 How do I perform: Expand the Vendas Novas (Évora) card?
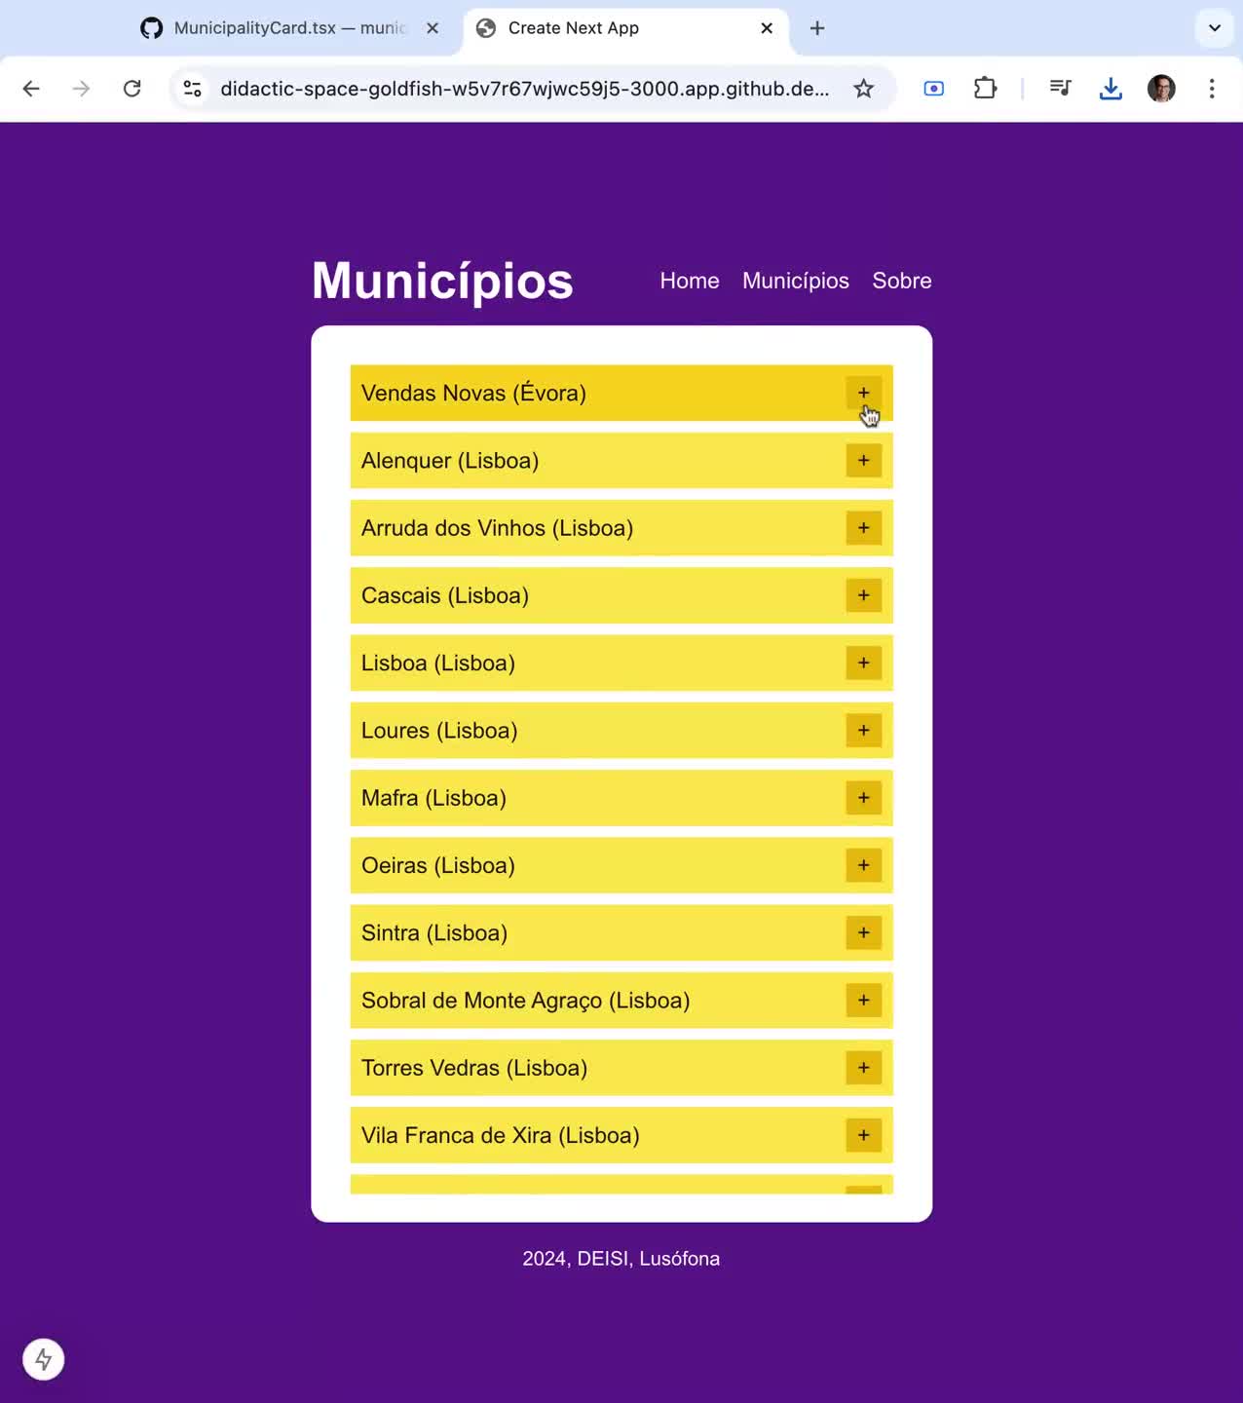(x=863, y=393)
